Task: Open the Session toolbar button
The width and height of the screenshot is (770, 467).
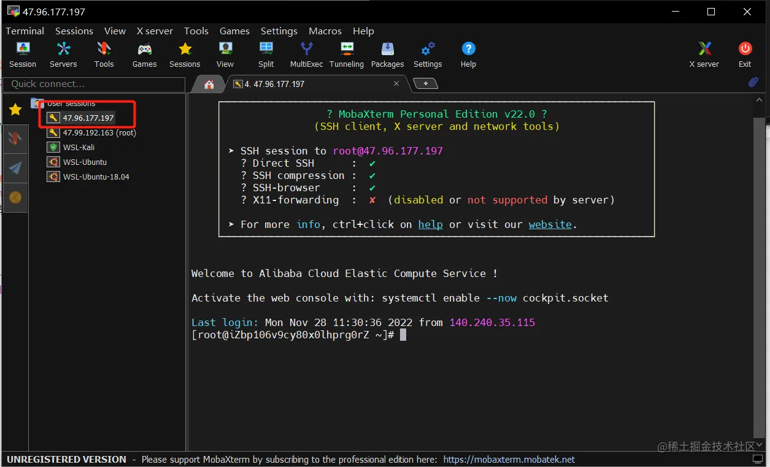Action: point(23,55)
